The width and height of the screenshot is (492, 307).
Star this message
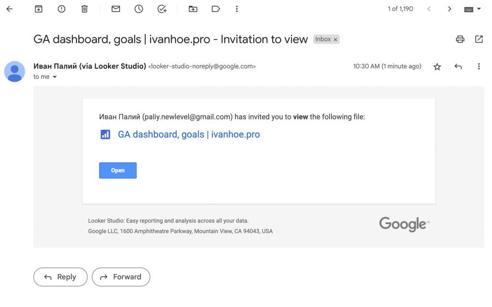pos(437,67)
